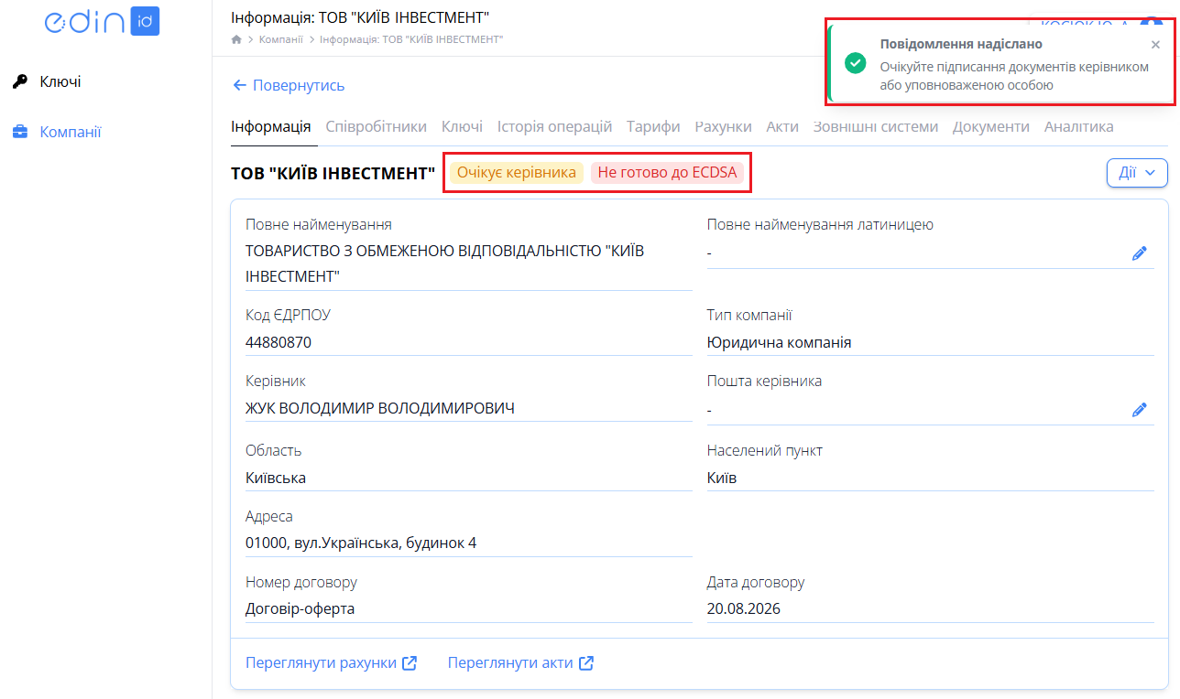Click the home breadcrumb icon
Viewport: 1180px width, 699px height.
point(236,39)
